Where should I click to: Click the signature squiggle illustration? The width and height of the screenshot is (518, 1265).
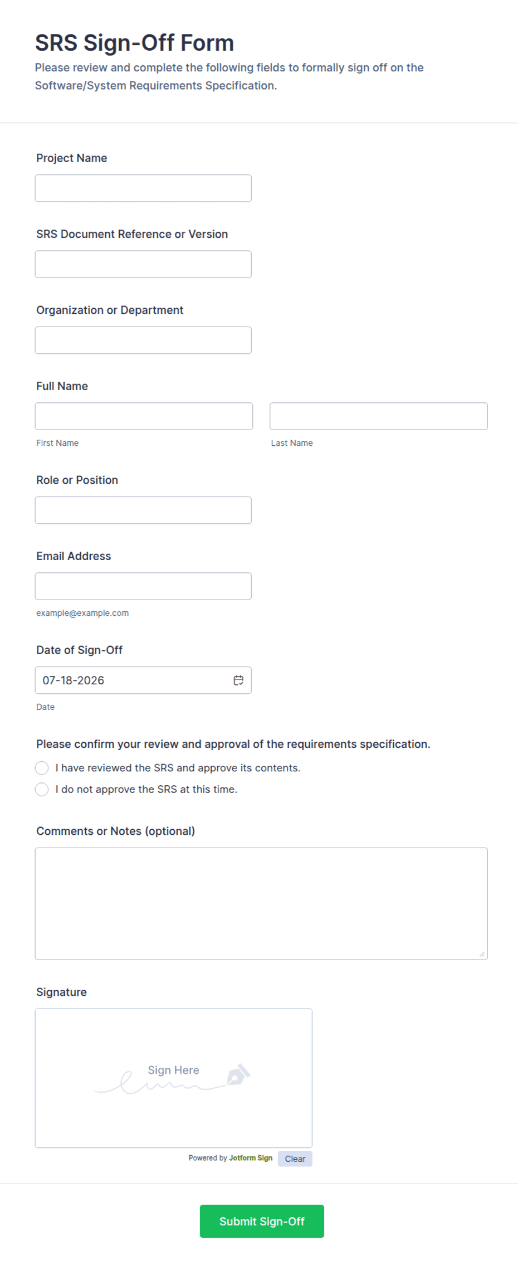pyautogui.click(x=162, y=1084)
